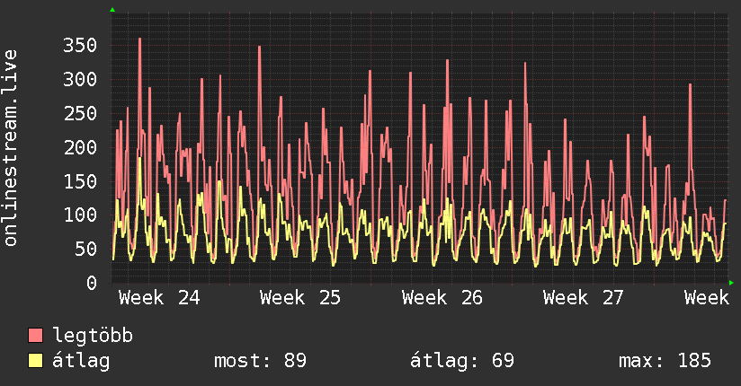741x386 pixels.
Task: Click the cut-off Week label at right edge
Action: [x=707, y=298]
